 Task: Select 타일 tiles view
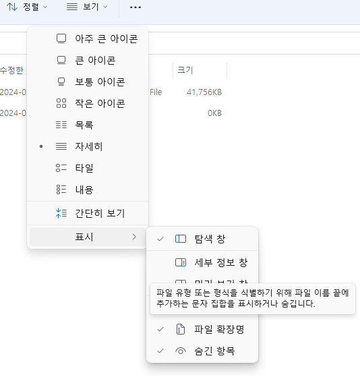pyautogui.click(x=88, y=168)
